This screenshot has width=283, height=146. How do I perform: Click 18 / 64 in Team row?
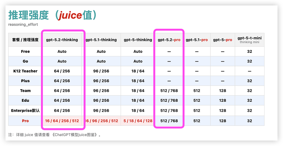coord(138,91)
